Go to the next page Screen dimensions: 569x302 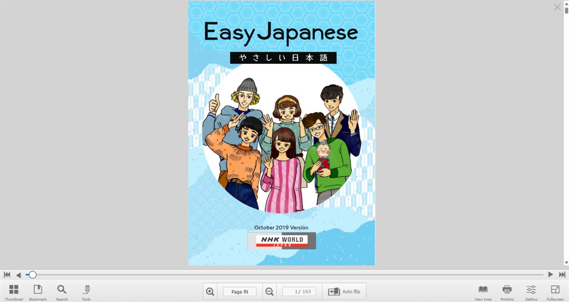point(550,275)
